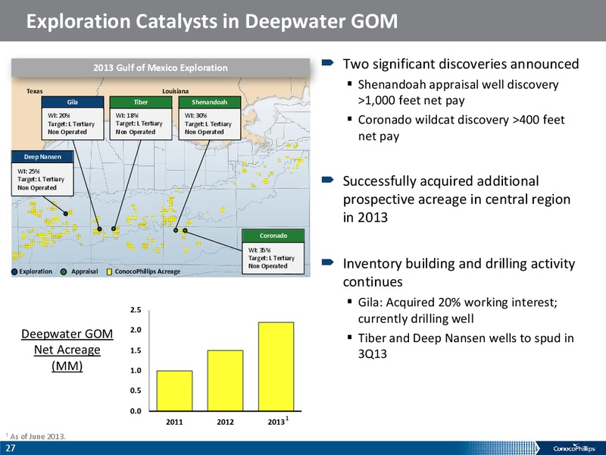This screenshot has height=455, width=606.
Task: Click the arrow bullet beside 'Inventory building and drilling'
Action: 328,262
